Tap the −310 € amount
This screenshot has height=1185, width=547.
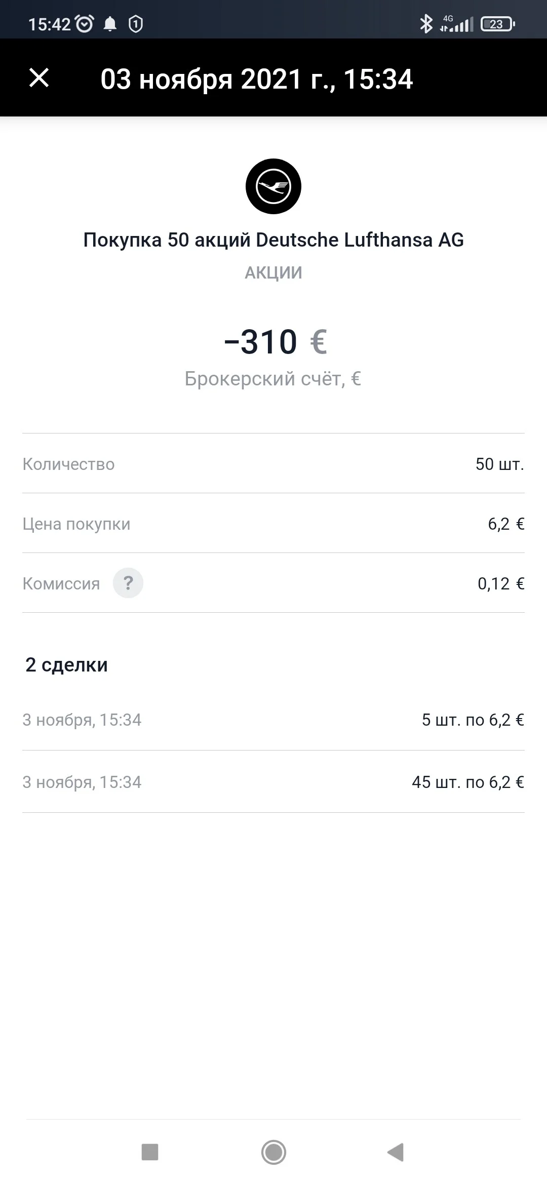coord(276,341)
